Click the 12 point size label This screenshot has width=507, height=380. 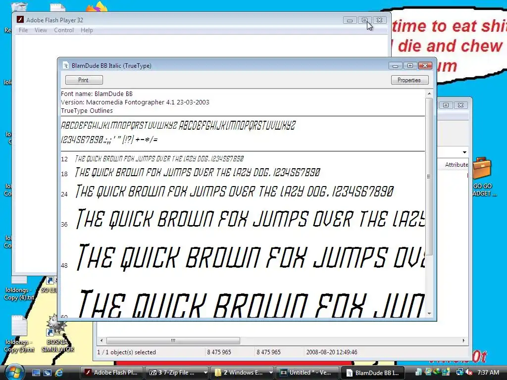tap(64, 159)
